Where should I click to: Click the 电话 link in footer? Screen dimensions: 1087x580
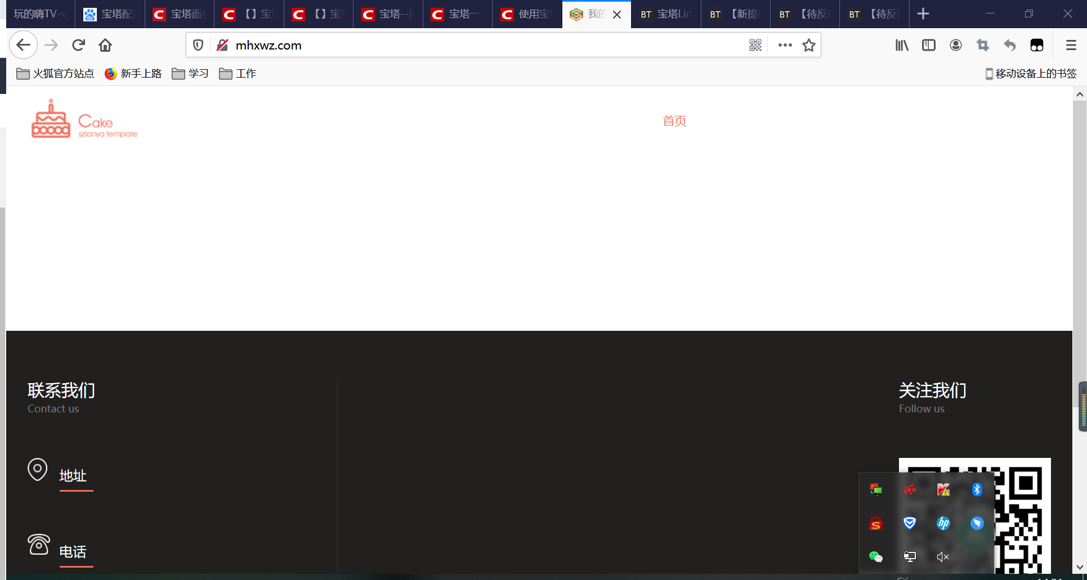coord(73,552)
